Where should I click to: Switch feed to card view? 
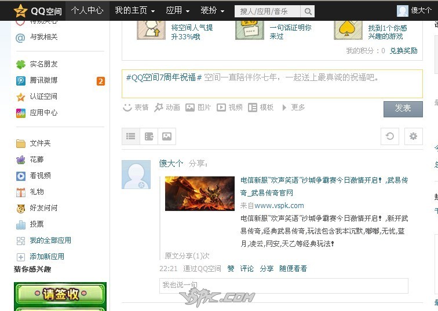(149, 136)
